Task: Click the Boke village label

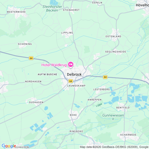Action: coord(73,115)
